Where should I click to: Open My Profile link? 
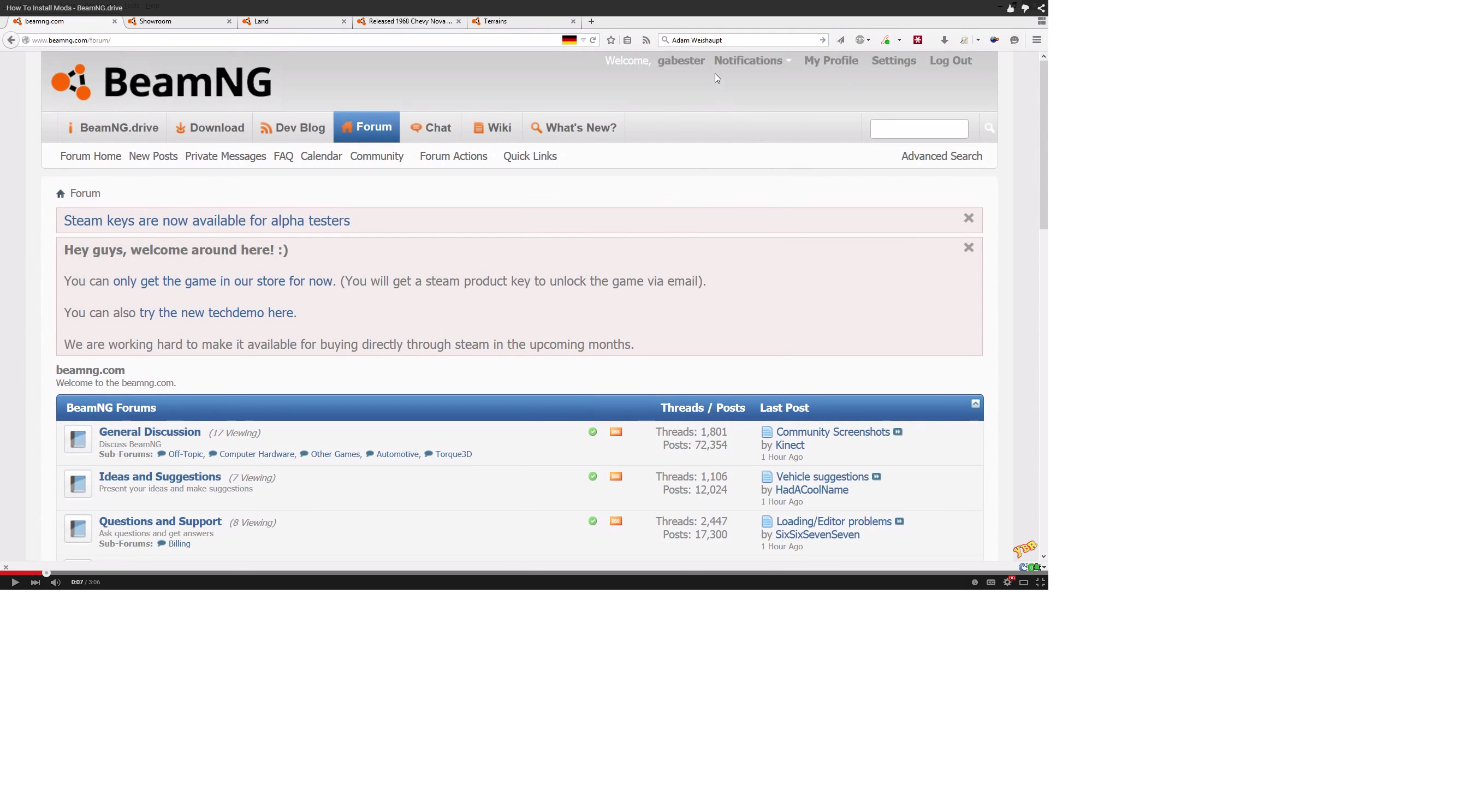pos(831,61)
